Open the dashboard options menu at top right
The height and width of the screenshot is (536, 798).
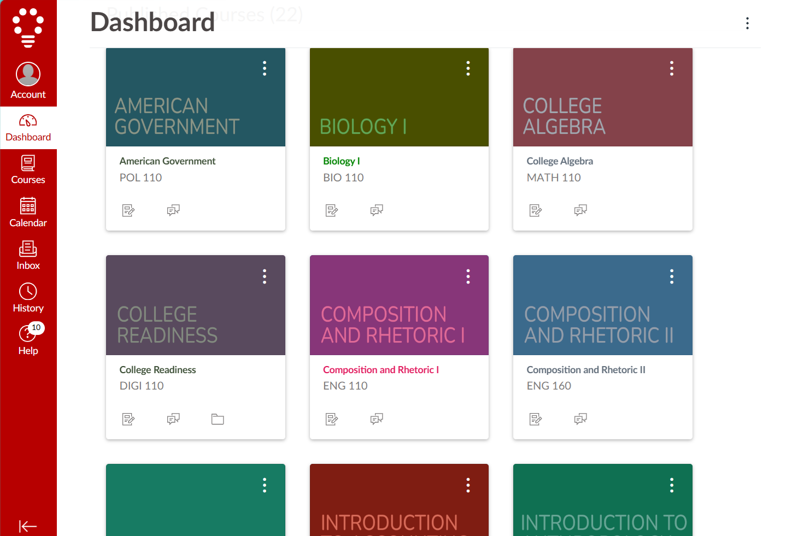pyautogui.click(x=747, y=23)
